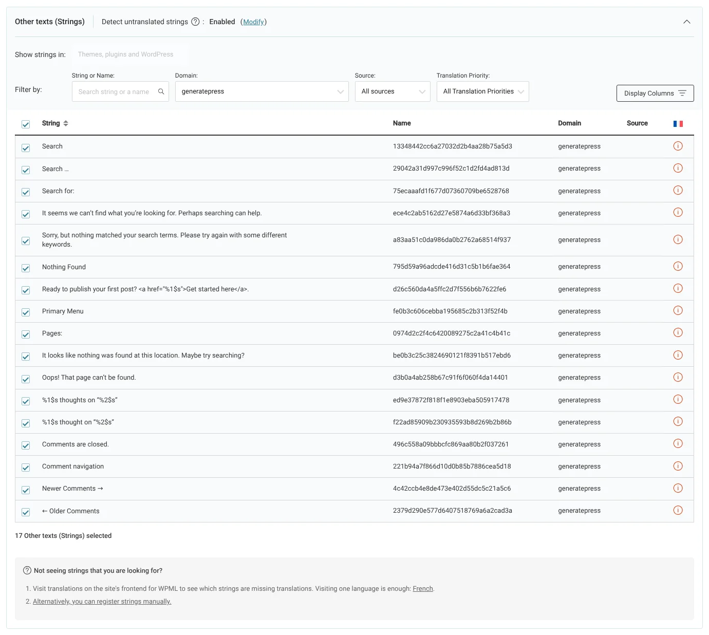Click French status icon for 'Older Comments' row
The image size is (709, 635).
coord(678,510)
